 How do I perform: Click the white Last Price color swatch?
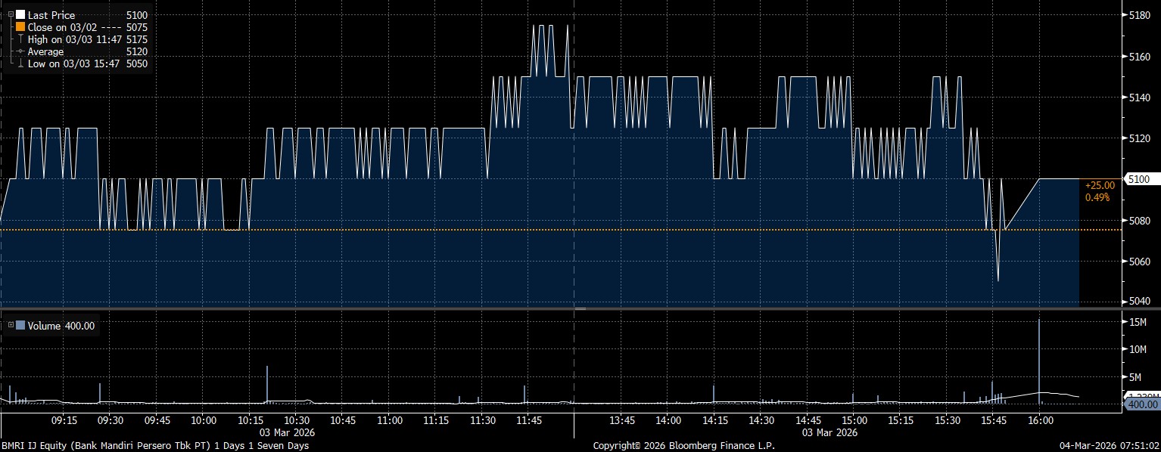coord(20,15)
